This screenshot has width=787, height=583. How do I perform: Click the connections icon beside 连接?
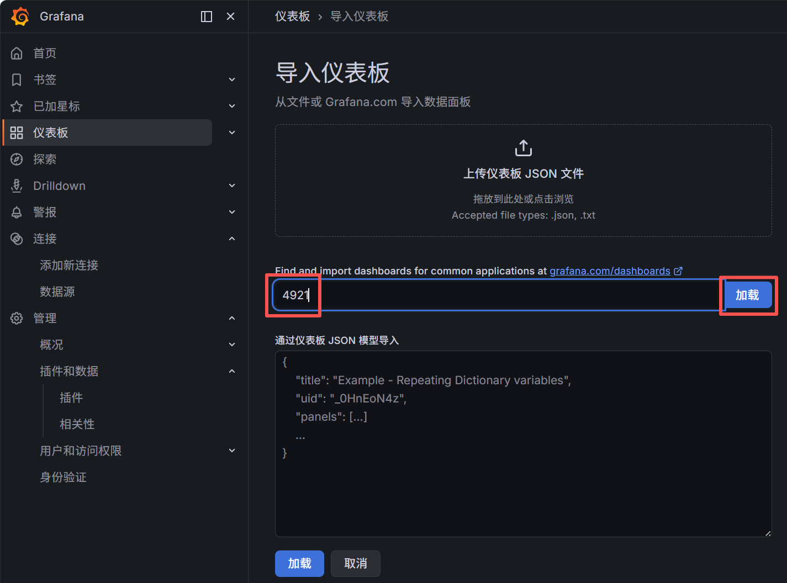(17, 239)
